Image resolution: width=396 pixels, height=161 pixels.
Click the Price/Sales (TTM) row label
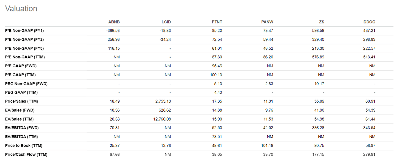21,101
